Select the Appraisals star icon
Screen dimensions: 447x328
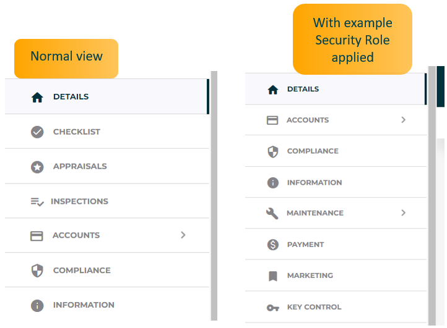[37, 167]
